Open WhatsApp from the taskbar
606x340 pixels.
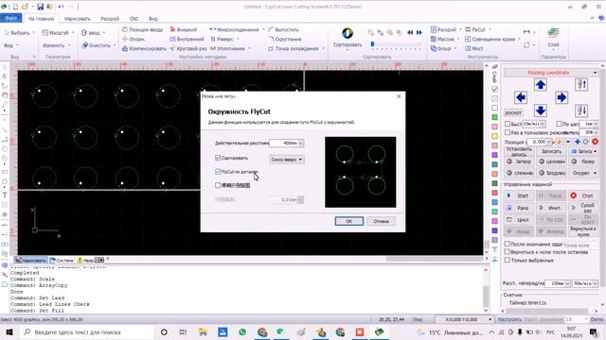click(x=242, y=331)
